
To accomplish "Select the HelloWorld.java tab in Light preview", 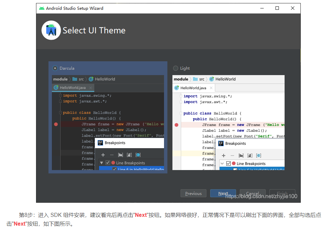I will click(194, 88).
